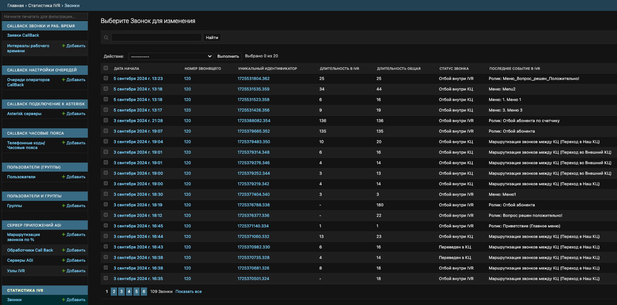Image resolution: width=617 pixels, height=305 pixels.
Task: Sort by Статус звонка column header
Action: (x=454, y=69)
